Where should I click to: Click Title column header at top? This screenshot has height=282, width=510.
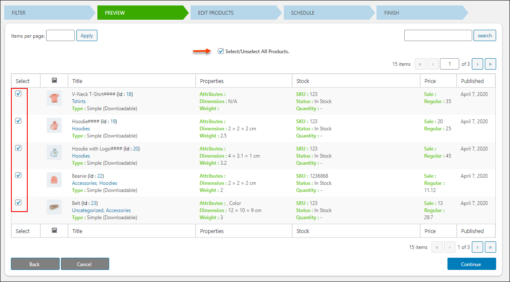tap(77, 81)
